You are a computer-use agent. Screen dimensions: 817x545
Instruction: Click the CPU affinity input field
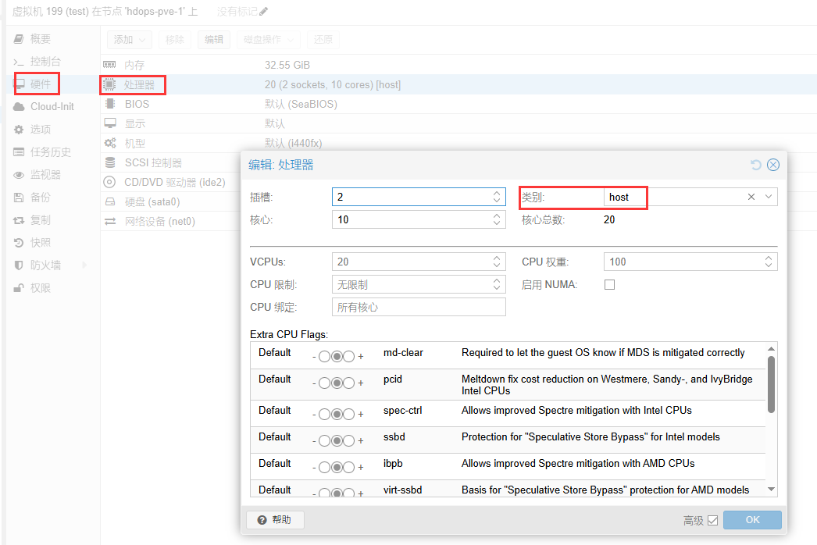tap(419, 308)
